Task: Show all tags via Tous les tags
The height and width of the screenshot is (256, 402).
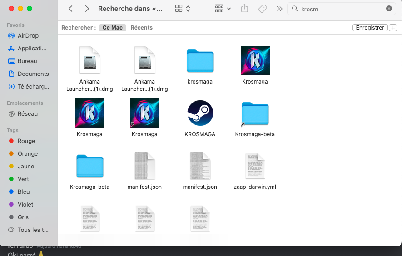Action: pyautogui.click(x=28, y=230)
